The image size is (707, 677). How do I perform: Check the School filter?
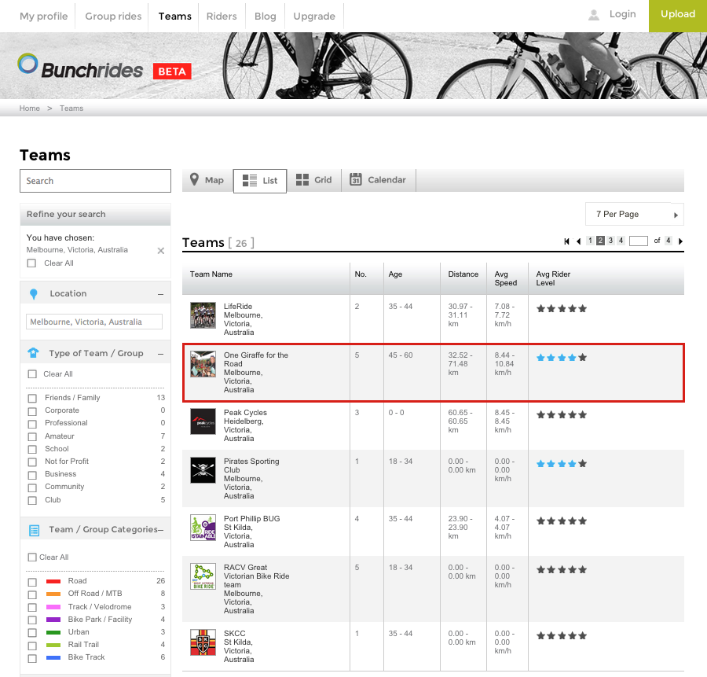pyautogui.click(x=32, y=450)
